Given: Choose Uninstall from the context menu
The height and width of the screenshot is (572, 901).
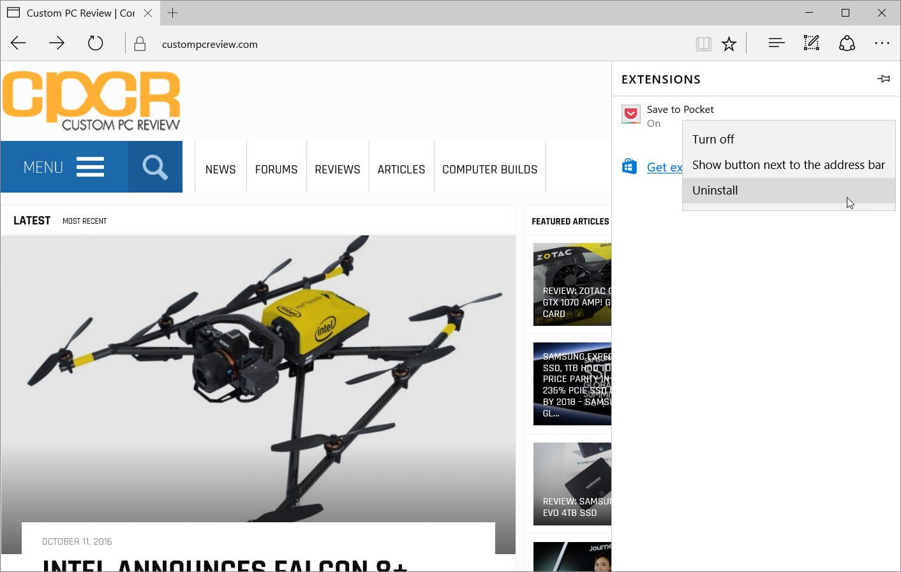Looking at the screenshot, I should (789, 190).
